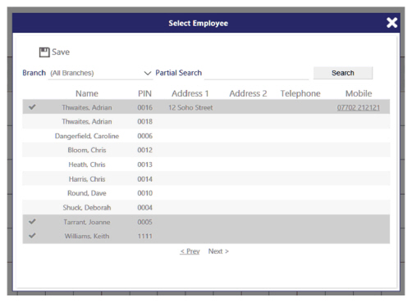This screenshot has width=412, height=302.
Task: Click the name Tarrant, Joanne
Action: point(87,222)
